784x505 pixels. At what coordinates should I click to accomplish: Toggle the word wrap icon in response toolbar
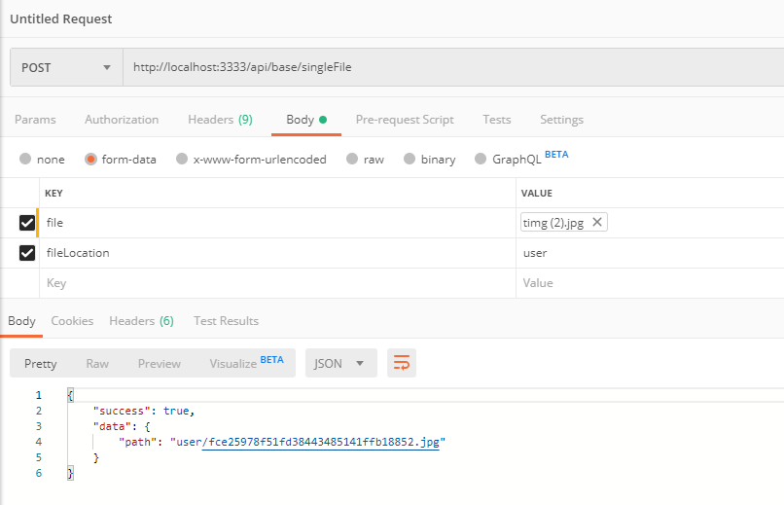402,363
